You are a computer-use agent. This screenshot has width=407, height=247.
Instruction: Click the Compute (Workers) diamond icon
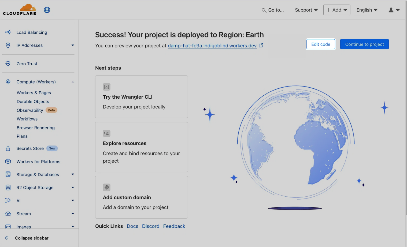8,82
